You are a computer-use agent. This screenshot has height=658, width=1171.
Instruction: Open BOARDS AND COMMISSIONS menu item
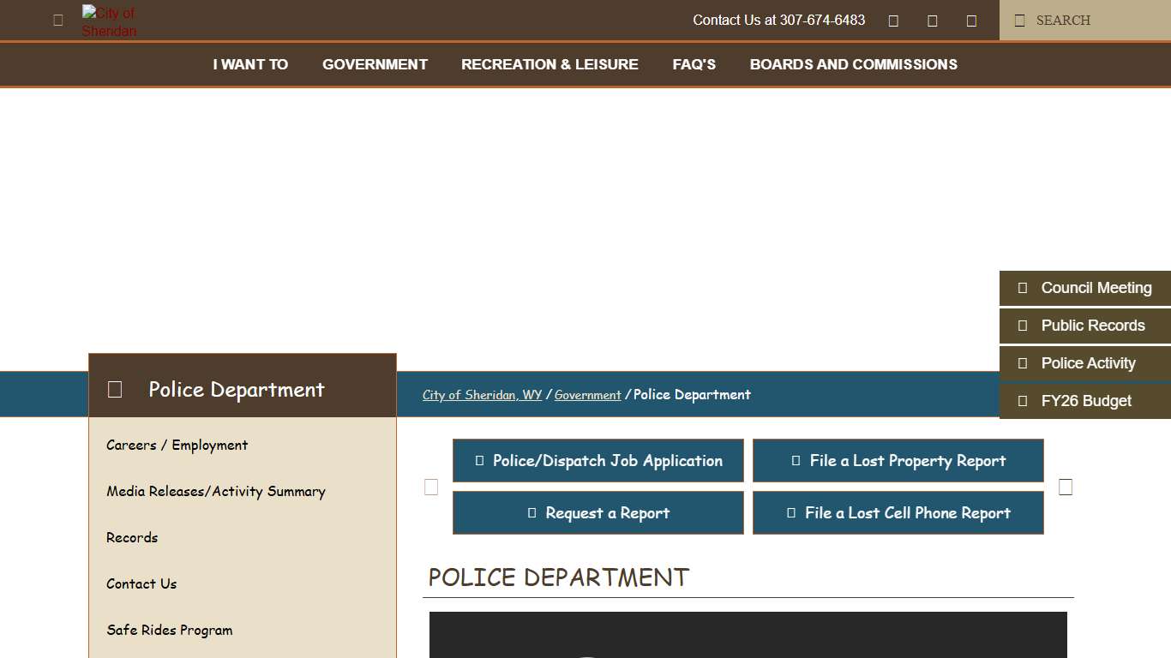click(x=854, y=64)
